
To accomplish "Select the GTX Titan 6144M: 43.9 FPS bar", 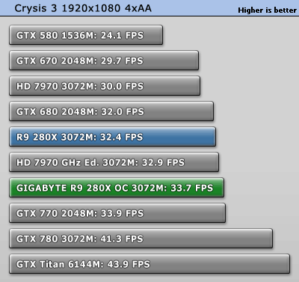I will [149, 264].
